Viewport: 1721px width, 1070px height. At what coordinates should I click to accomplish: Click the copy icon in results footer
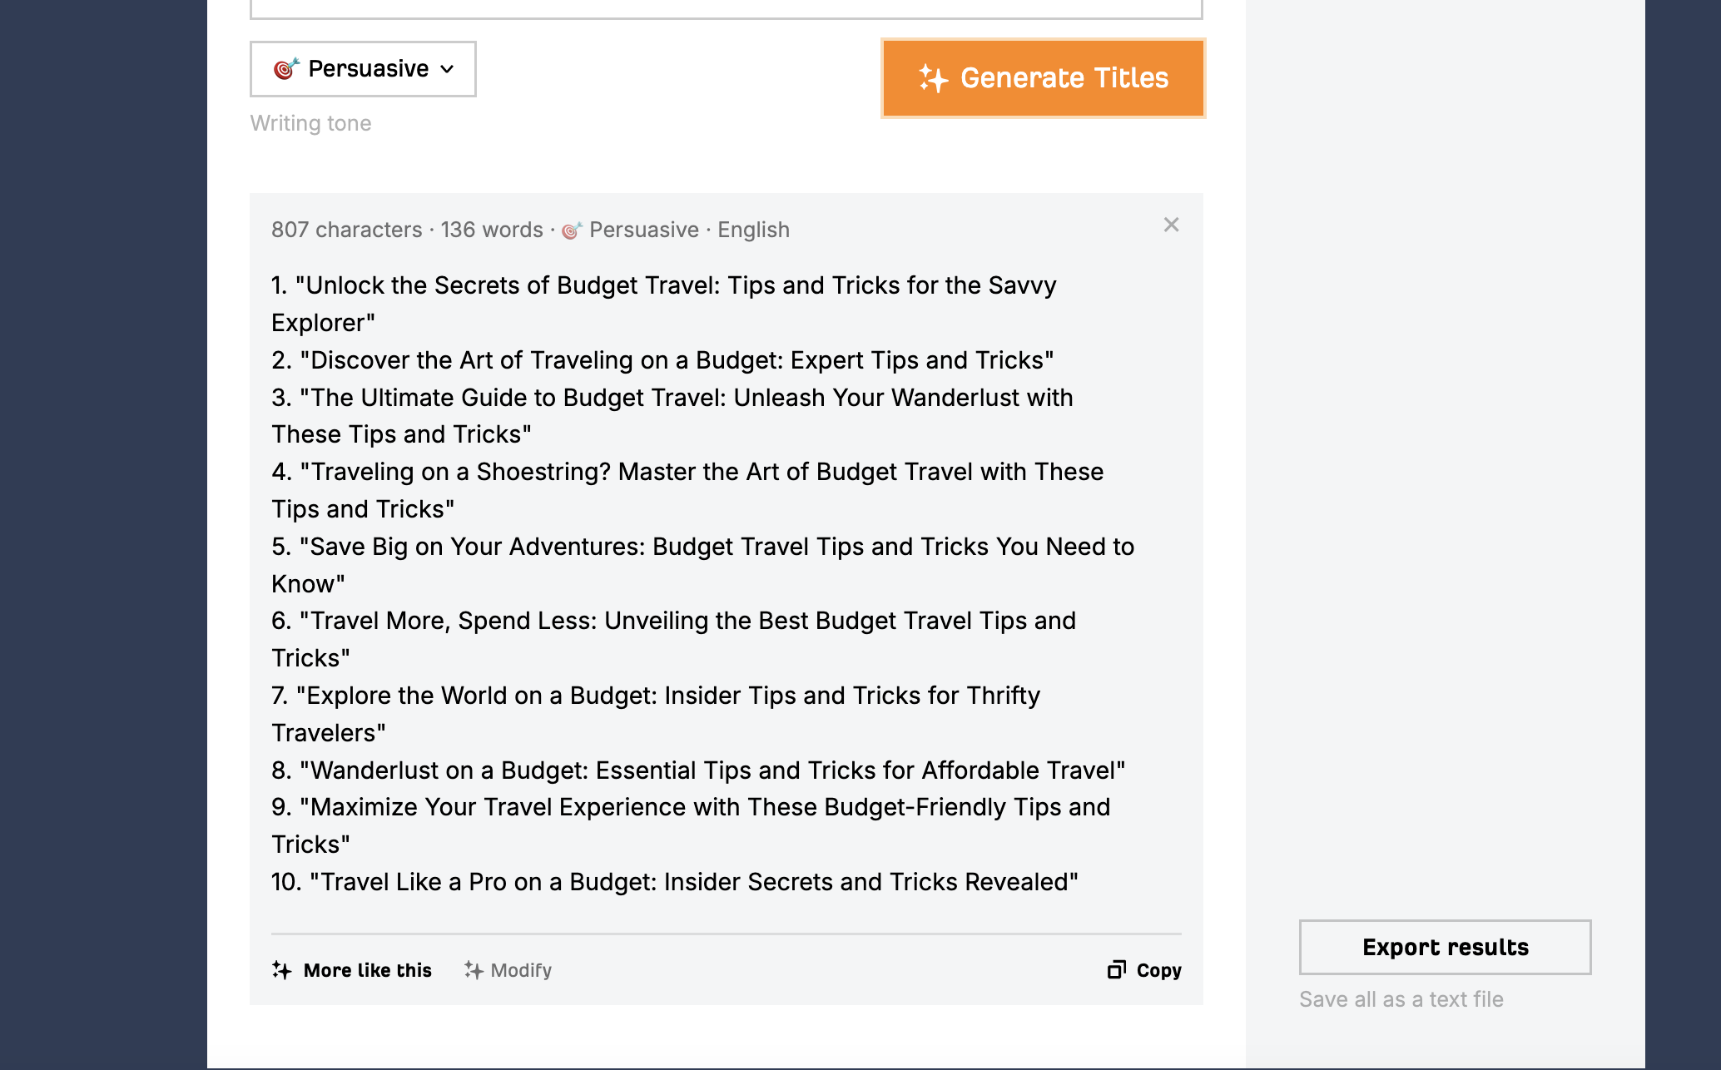pos(1116,970)
